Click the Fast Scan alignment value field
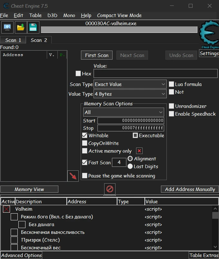219x259 pixels. point(119,162)
